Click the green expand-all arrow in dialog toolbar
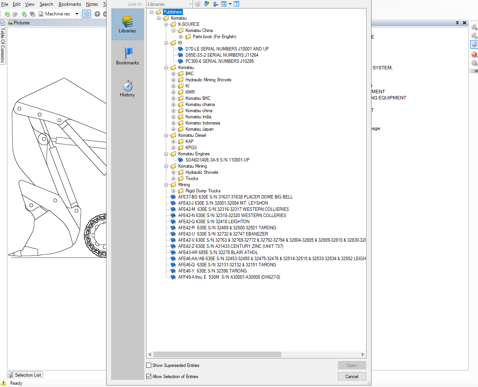 (x=206, y=4)
